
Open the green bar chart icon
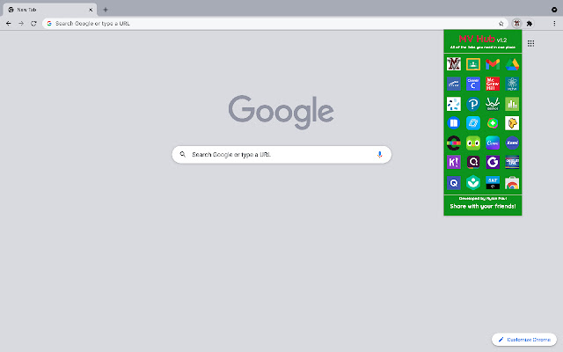[x=512, y=104]
